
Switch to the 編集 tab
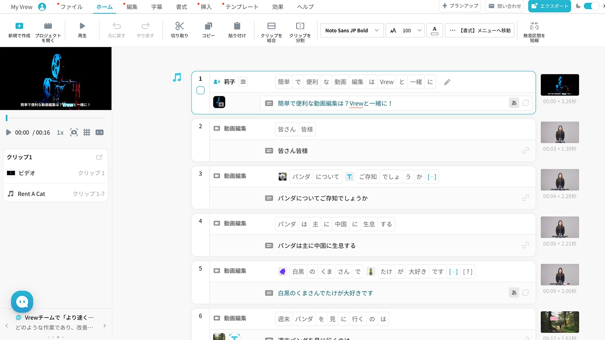[132, 7]
